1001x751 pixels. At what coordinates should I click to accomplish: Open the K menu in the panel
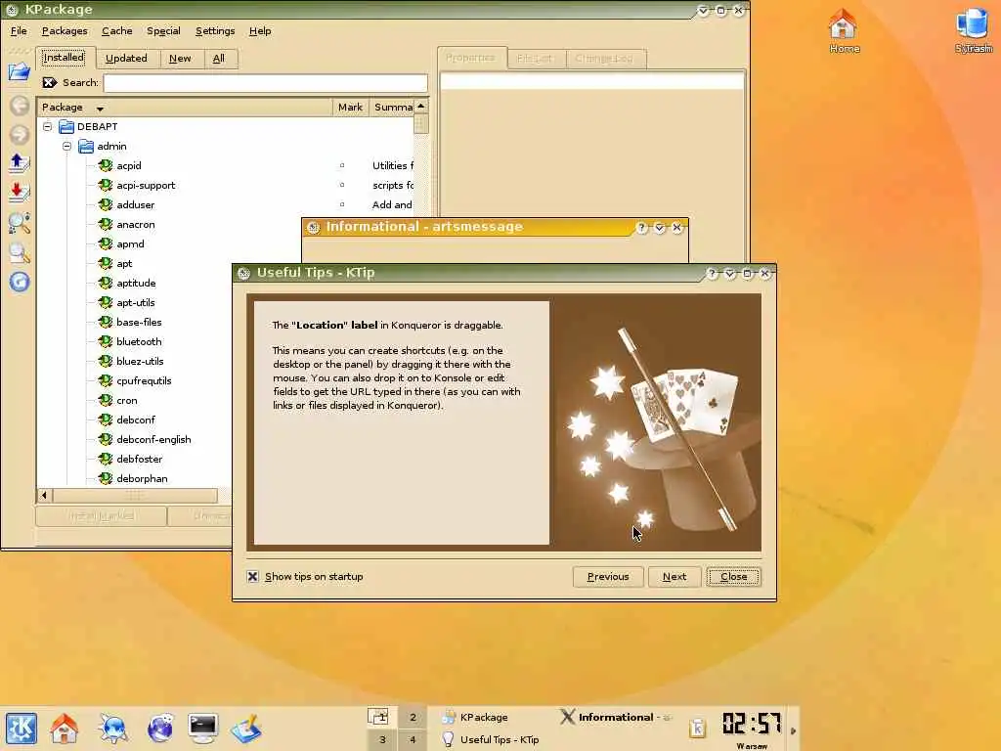[22, 729]
